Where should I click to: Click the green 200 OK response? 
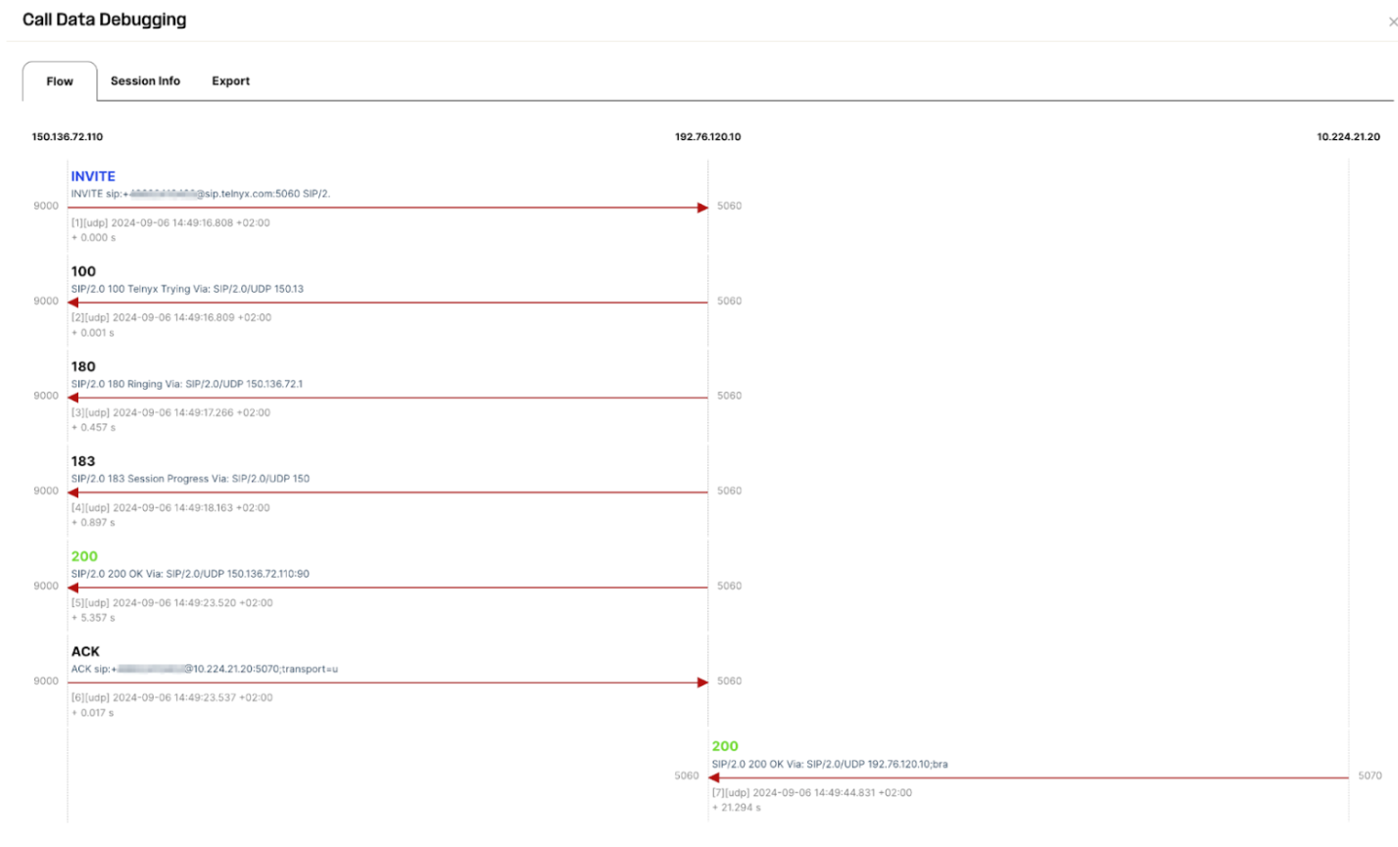pos(84,556)
